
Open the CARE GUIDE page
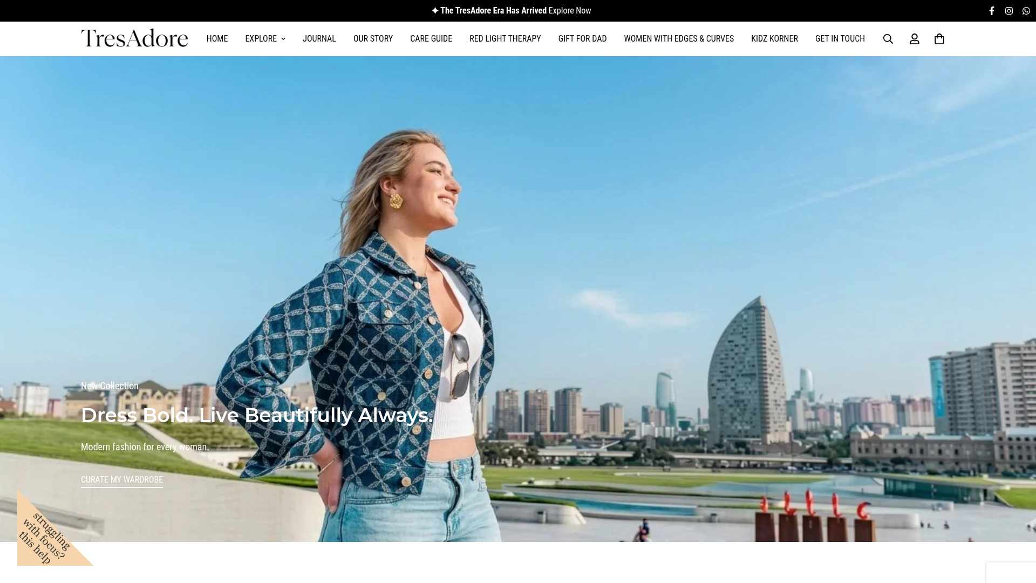(x=431, y=39)
